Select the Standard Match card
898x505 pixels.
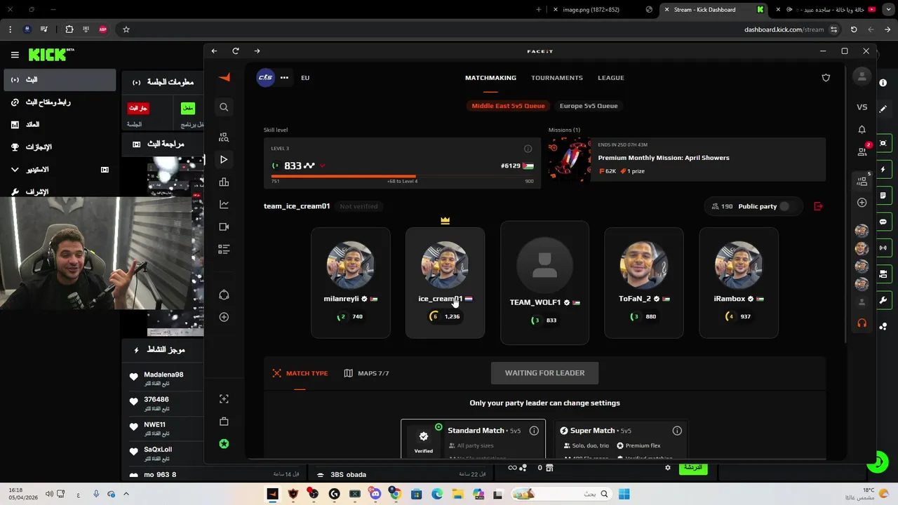pos(473,440)
